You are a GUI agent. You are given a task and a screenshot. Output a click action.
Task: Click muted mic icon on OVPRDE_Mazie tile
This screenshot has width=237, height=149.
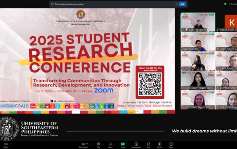[x=218, y=88]
